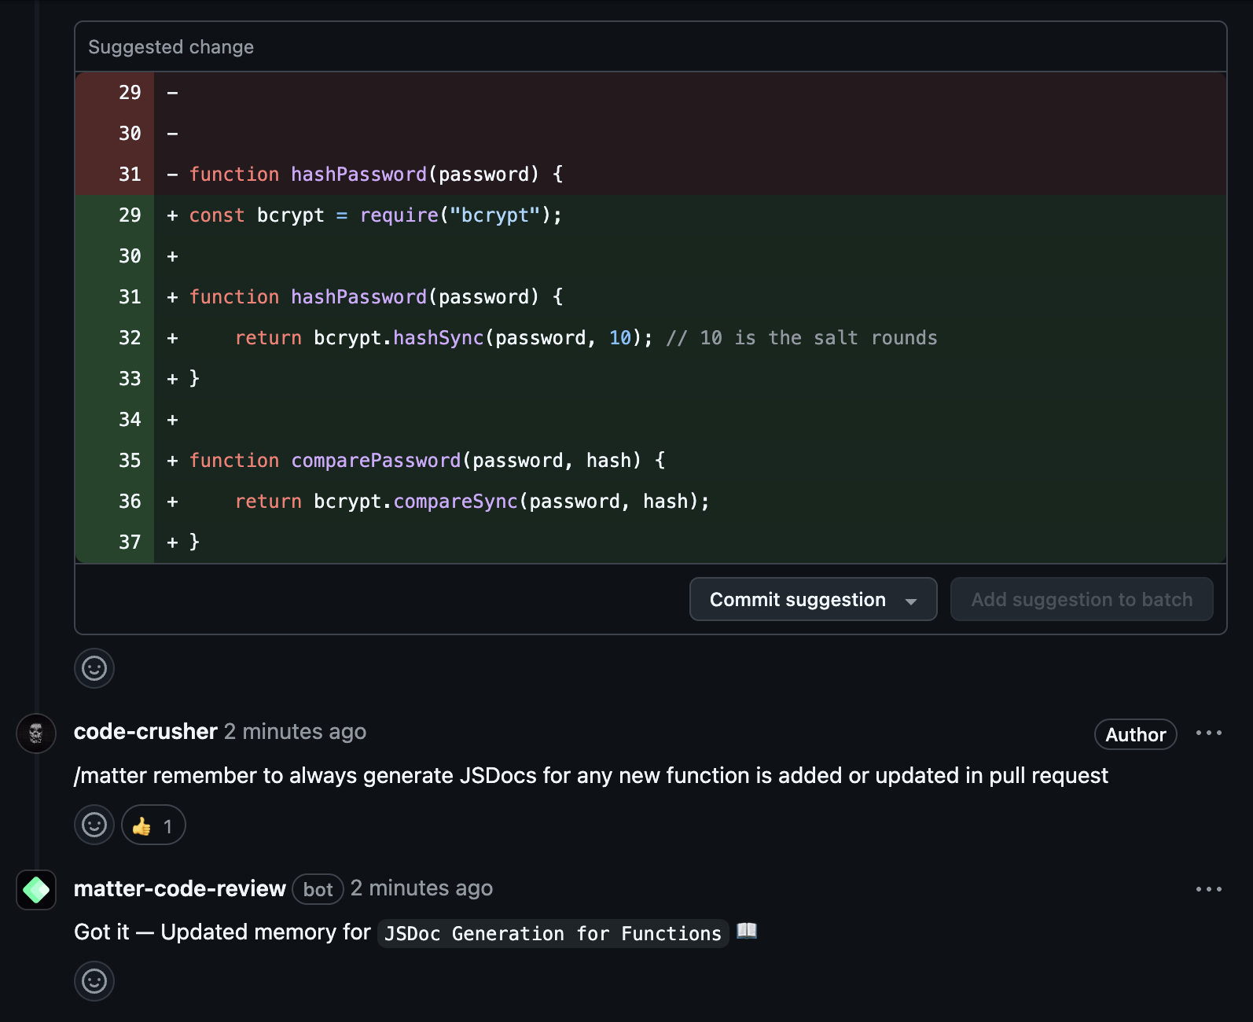Click code-crusher's '2 minutes ago' timestamp
The width and height of the screenshot is (1253, 1022).
click(295, 731)
